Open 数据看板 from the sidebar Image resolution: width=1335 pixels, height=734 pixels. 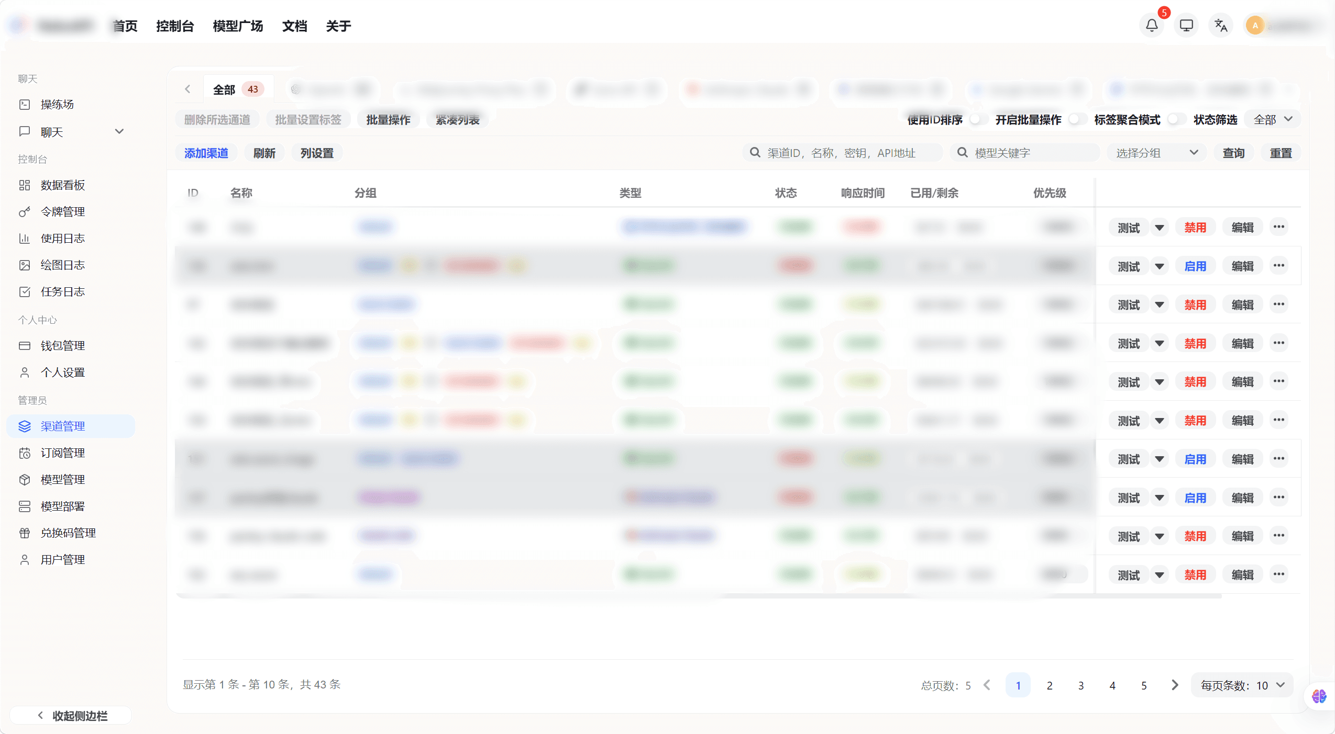62,185
